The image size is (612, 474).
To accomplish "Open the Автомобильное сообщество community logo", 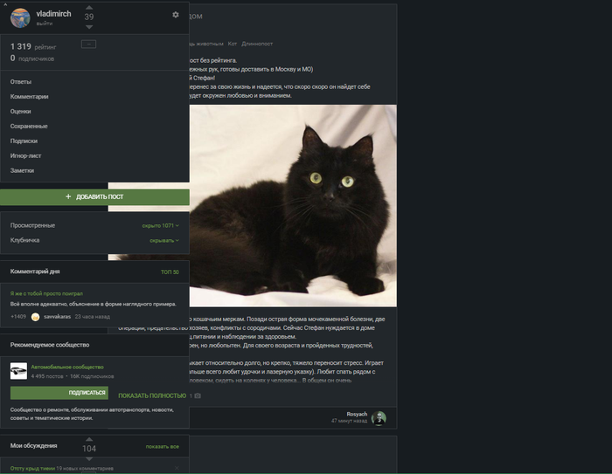I will point(18,372).
